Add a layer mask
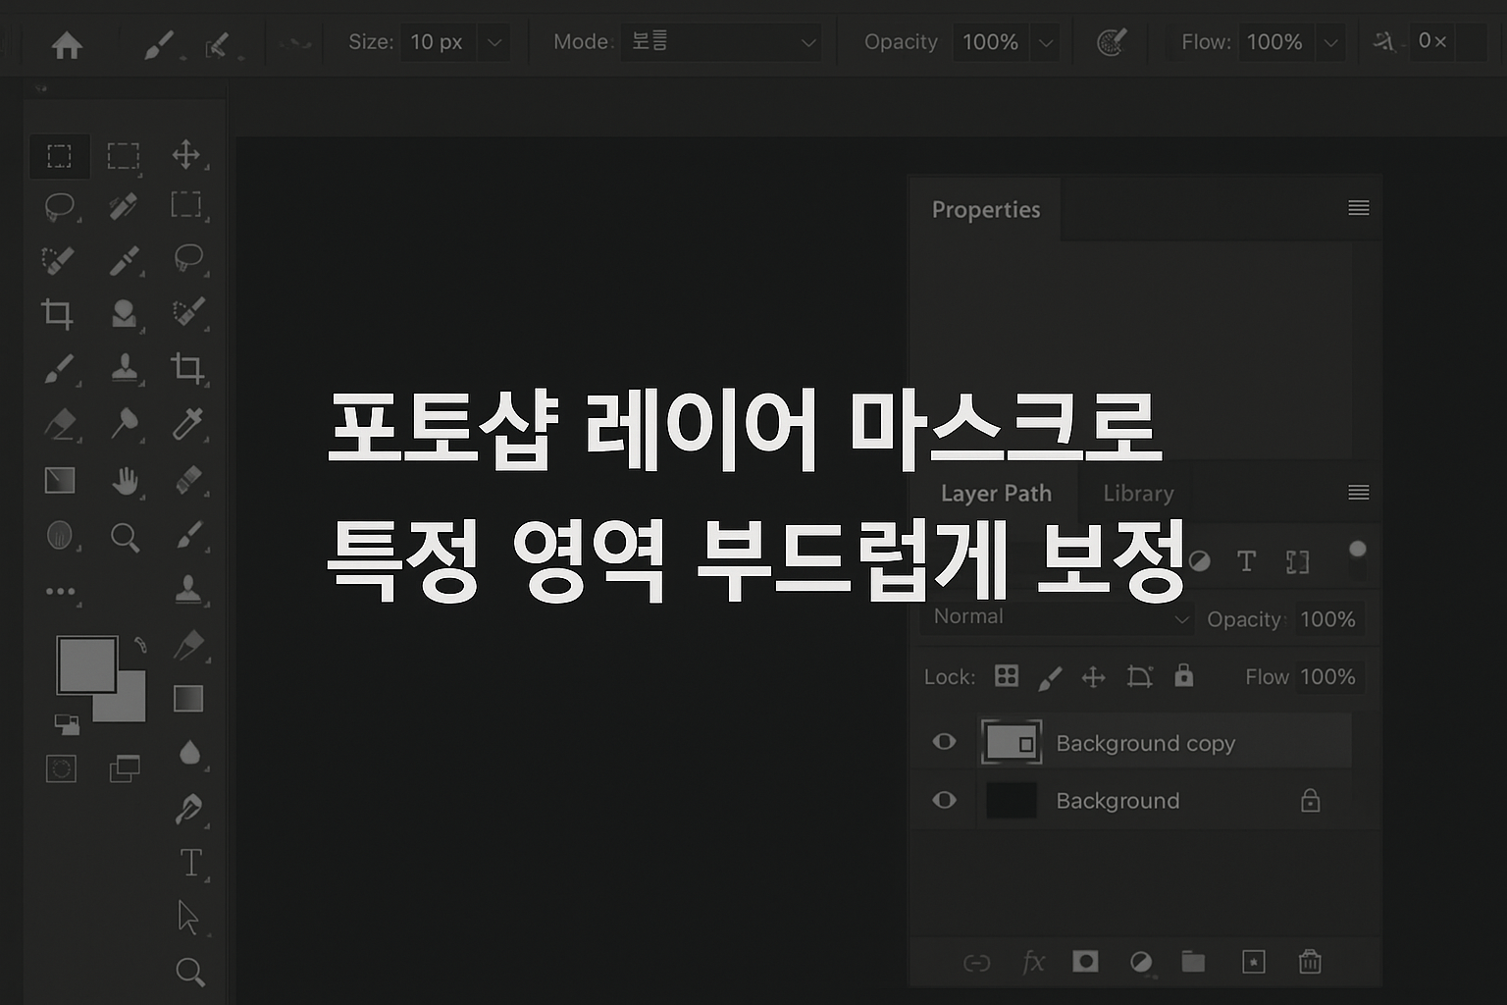 click(1085, 962)
